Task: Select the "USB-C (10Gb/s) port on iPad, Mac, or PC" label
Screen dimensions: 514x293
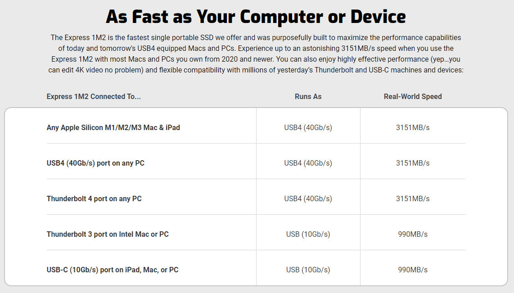Action: (113, 270)
